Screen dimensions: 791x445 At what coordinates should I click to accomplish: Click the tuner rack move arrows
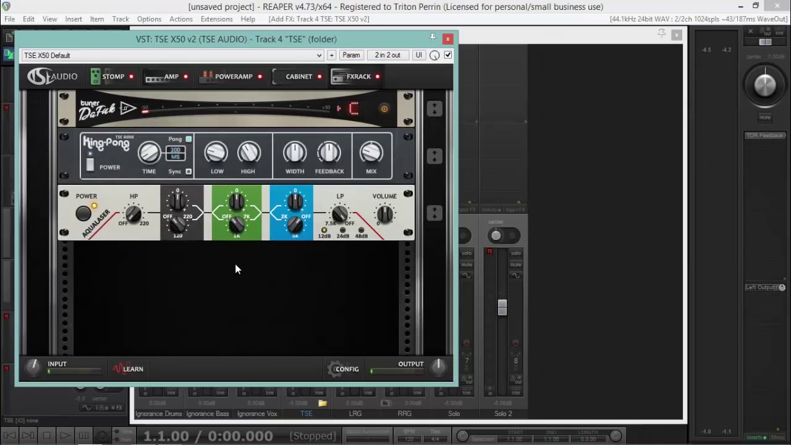coord(434,109)
